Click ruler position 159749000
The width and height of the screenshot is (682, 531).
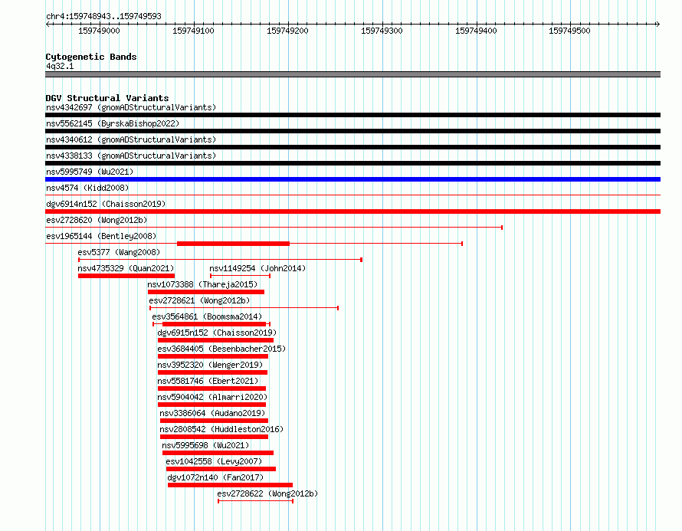(99, 31)
